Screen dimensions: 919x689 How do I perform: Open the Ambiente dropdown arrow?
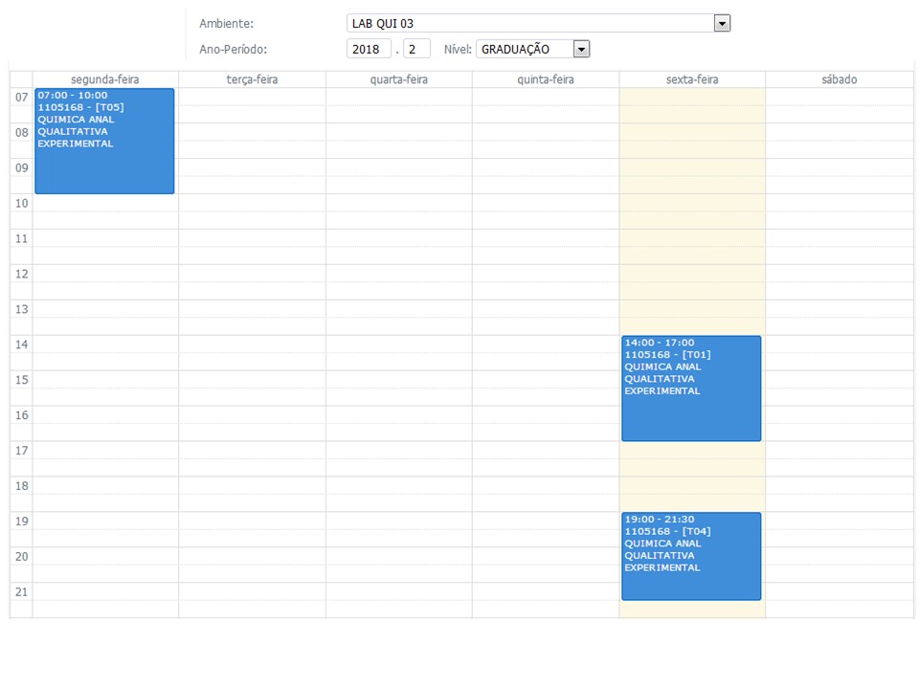pyautogui.click(x=722, y=23)
